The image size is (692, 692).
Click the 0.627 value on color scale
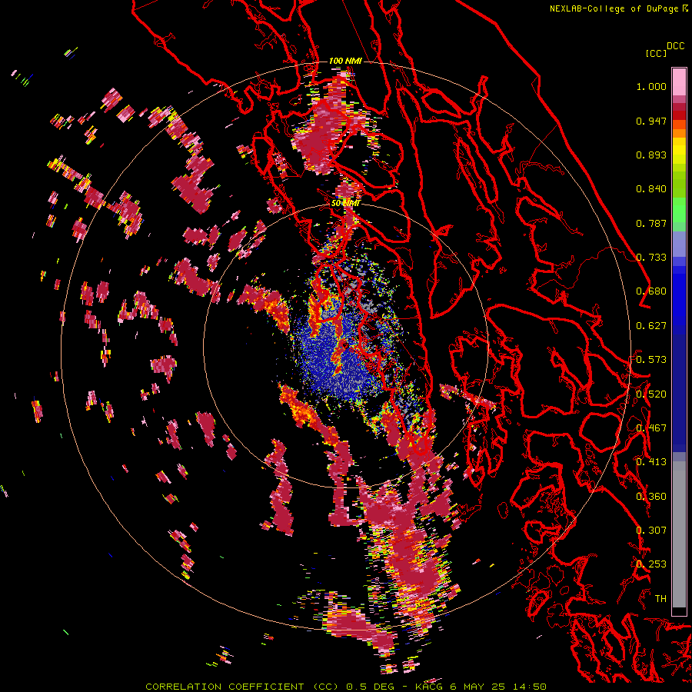651,326
